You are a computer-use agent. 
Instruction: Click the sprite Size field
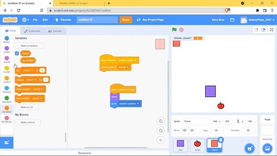(x=216, y=130)
